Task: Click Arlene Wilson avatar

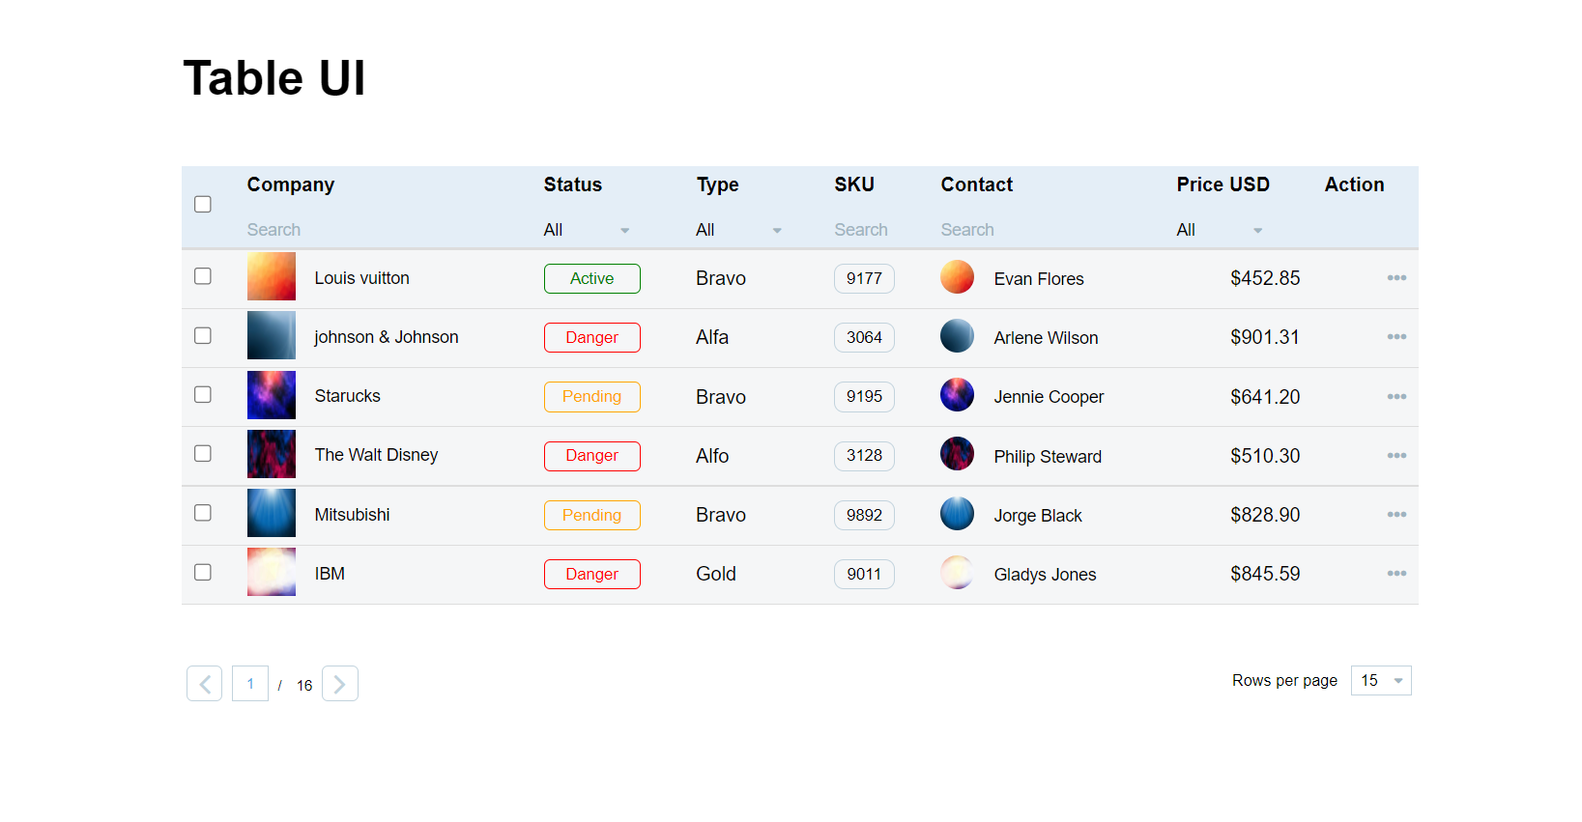Action: click(957, 336)
